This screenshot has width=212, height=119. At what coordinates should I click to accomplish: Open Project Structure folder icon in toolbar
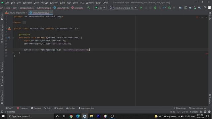[180, 8]
